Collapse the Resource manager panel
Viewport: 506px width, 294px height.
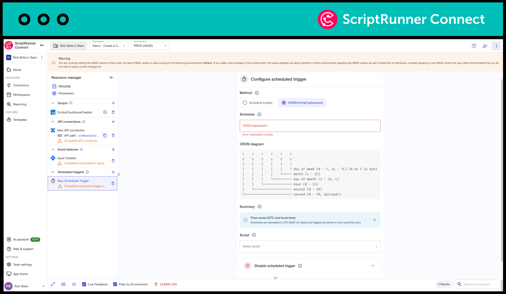click(112, 77)
